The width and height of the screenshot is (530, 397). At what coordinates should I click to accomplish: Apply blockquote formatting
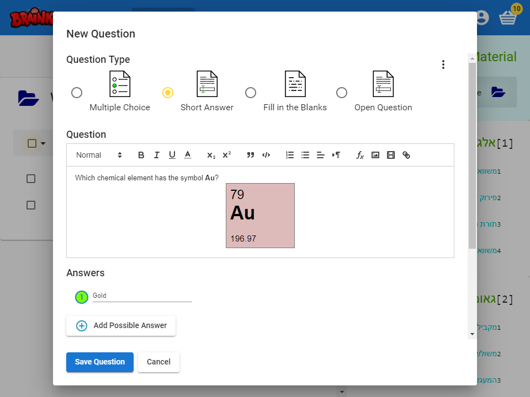(x=250, y=155)
